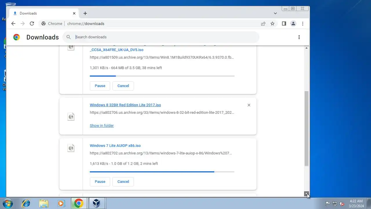Click the ia802706 archive.org source URL
Image resolution: width=371 pixels, height=209 pixels.
pos(162,112)
